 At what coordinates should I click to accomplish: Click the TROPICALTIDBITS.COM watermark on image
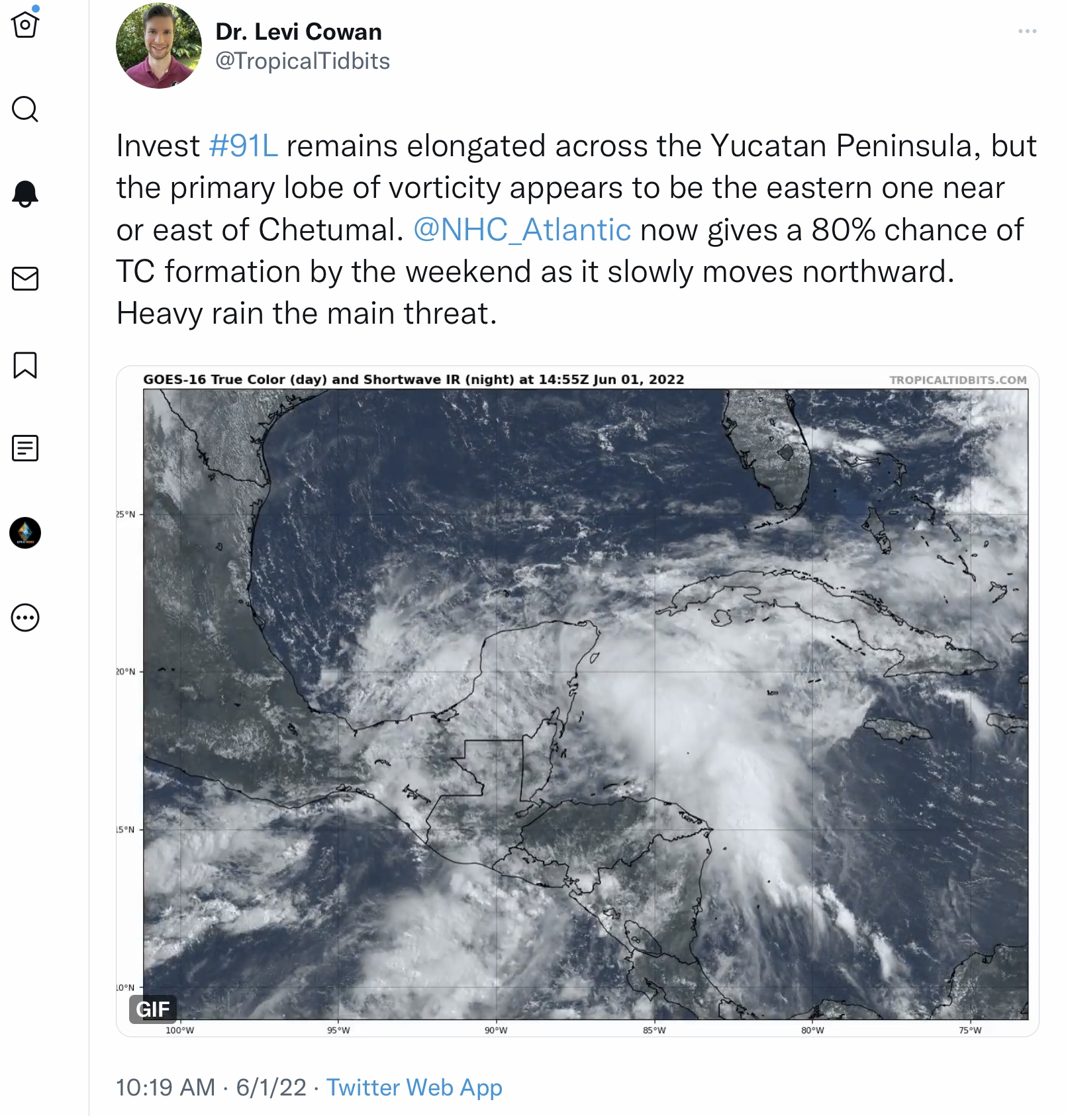click(958, 380)
